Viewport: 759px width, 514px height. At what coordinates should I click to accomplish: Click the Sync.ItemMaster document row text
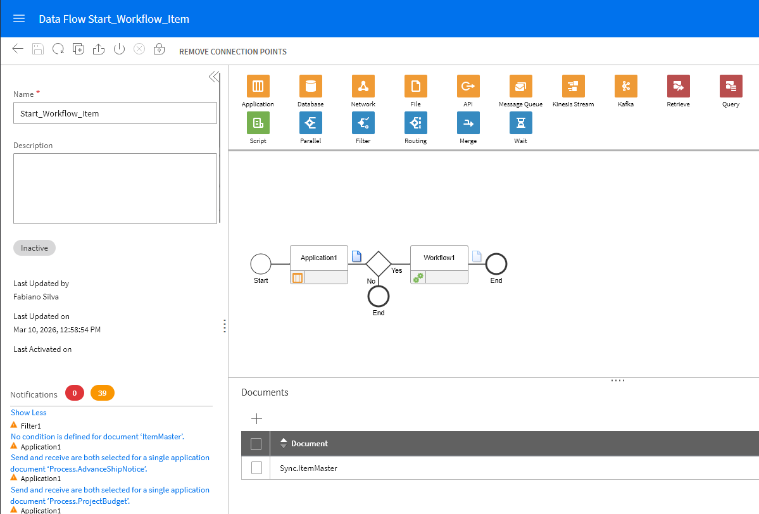click(308, 468)
